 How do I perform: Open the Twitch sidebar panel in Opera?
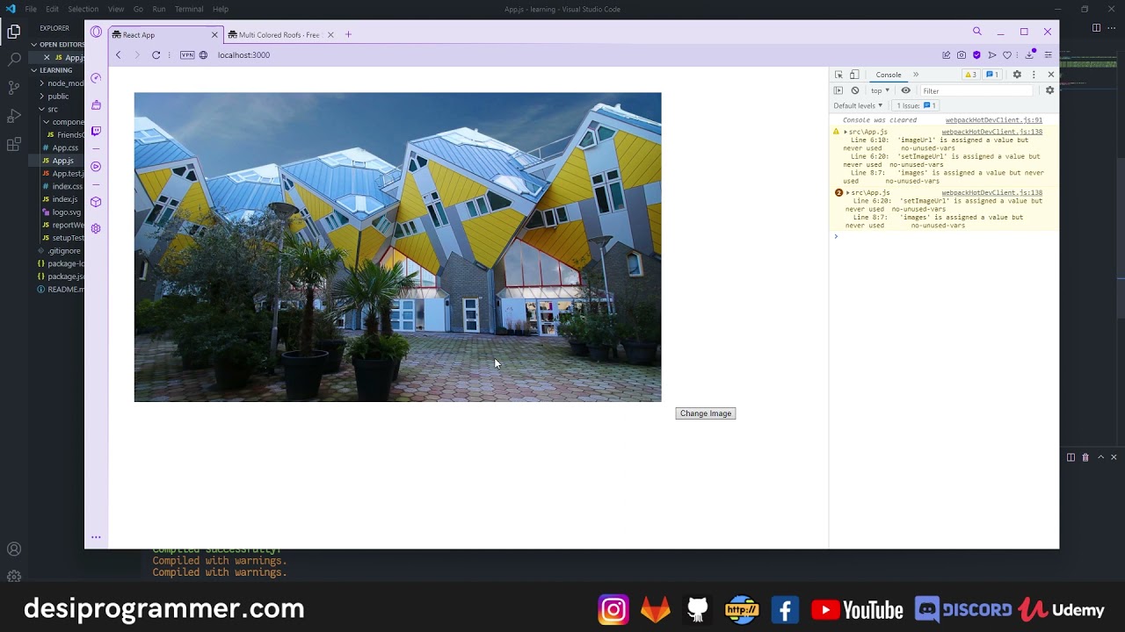click(96, 131)
